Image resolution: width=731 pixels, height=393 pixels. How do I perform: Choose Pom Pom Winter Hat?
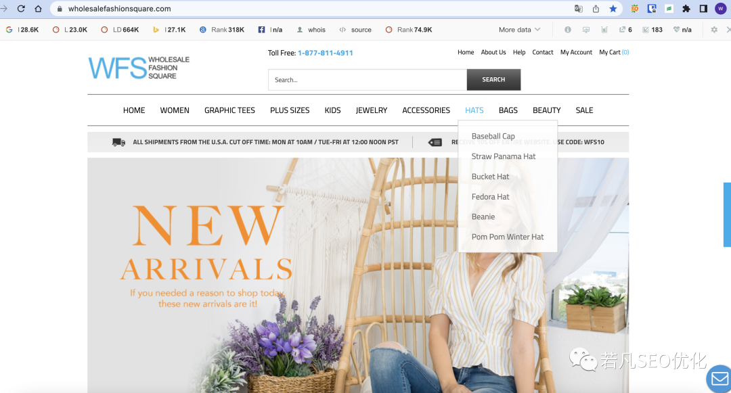pos(507,237)
